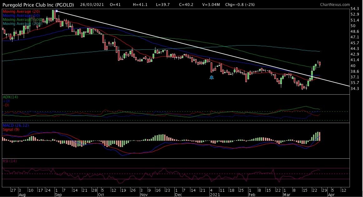Image resolution: width=363 pixels, height=197 pixels.
Task: Click the 35.7 price axis label
Action: click(x=355, y=83)
